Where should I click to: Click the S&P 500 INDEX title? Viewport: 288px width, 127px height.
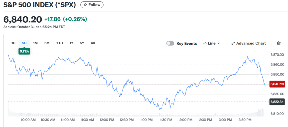pos(40,5)
